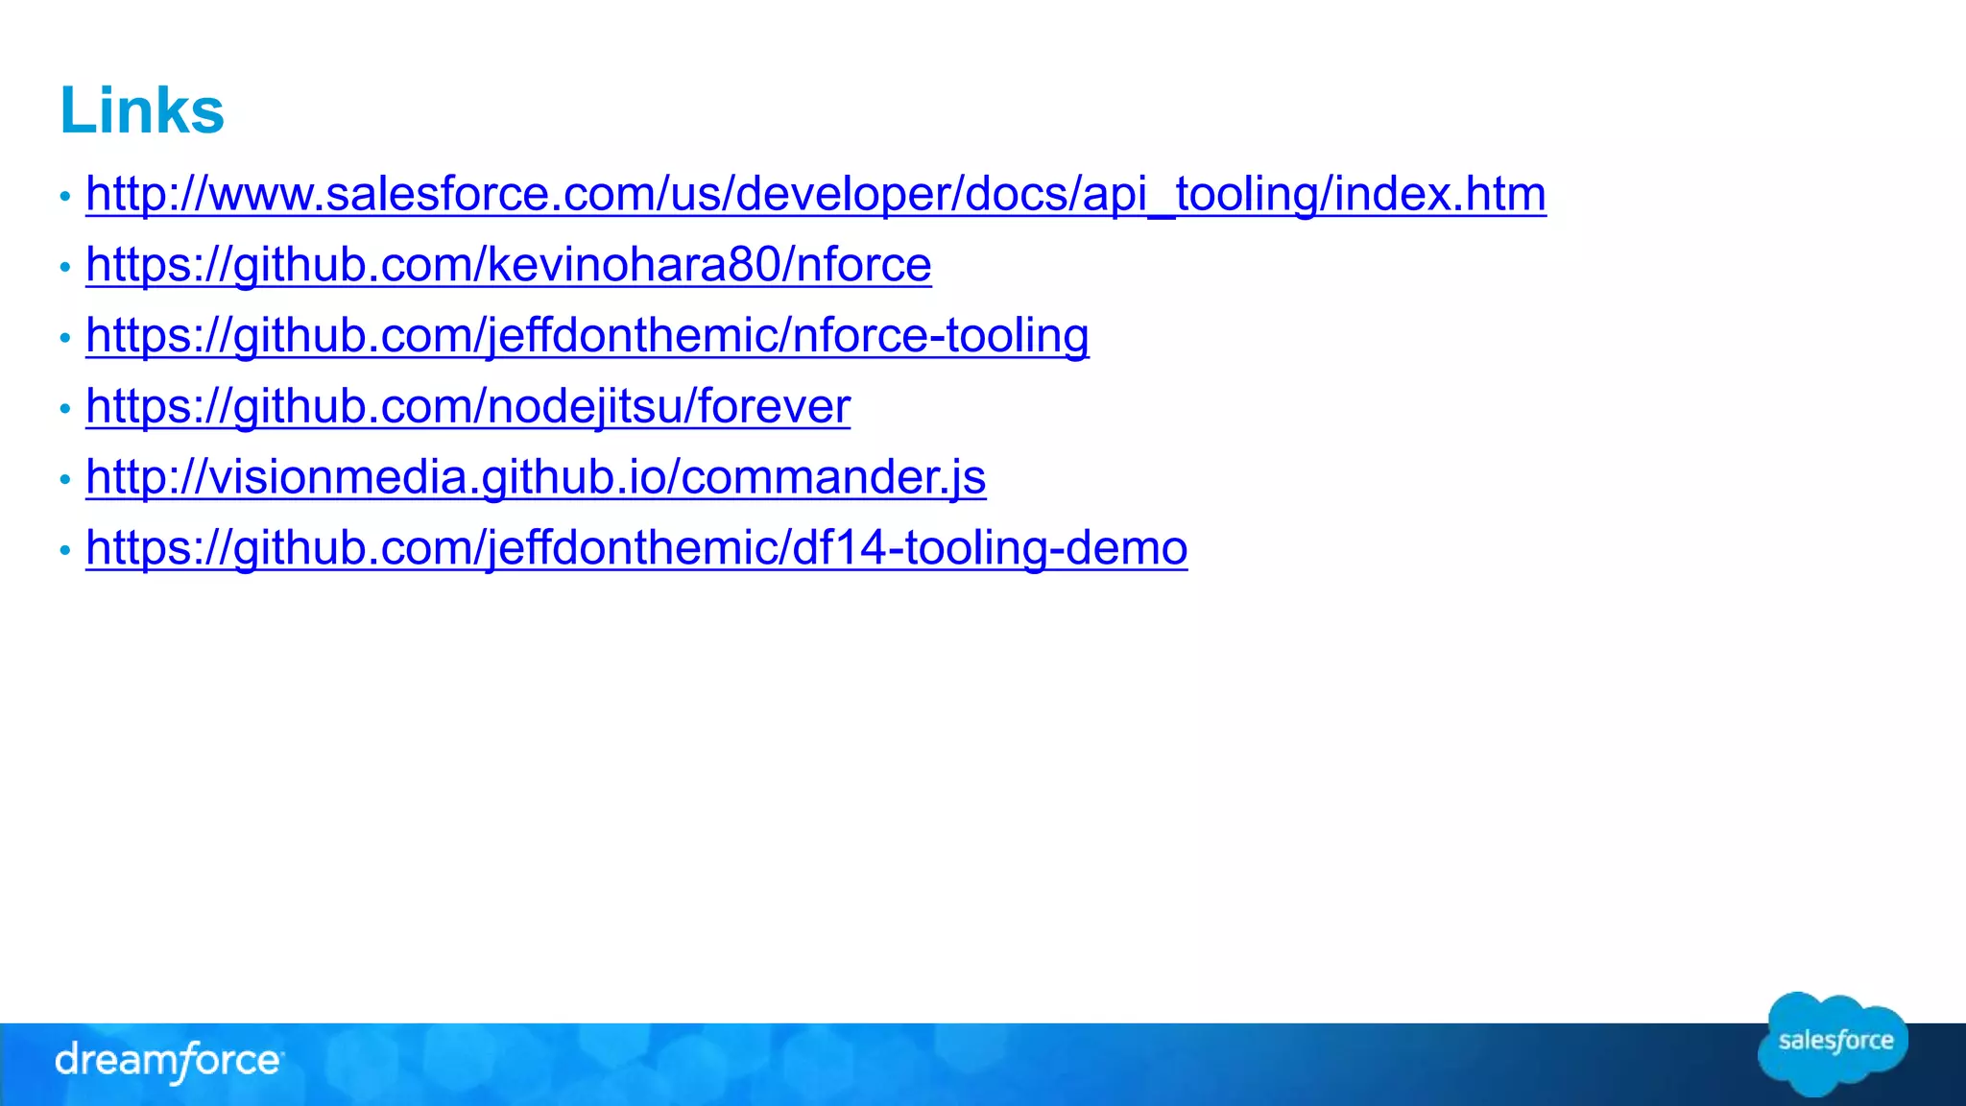
Task: Open the jeffdonthemic/nforce-tooling link
Action: pyautogui.click(x=587, y=337)
